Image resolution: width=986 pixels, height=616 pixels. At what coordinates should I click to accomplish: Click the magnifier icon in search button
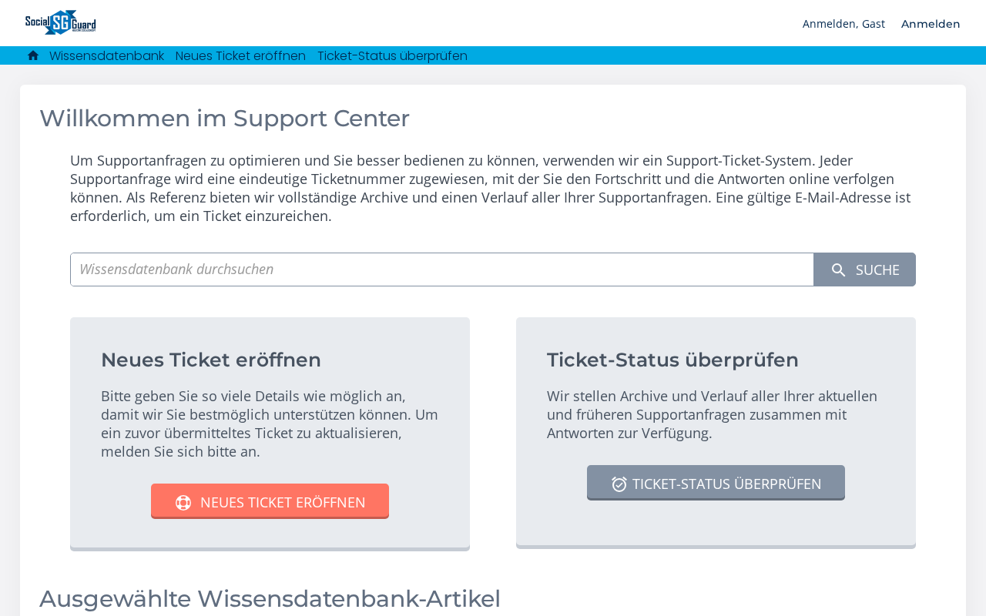839,270
